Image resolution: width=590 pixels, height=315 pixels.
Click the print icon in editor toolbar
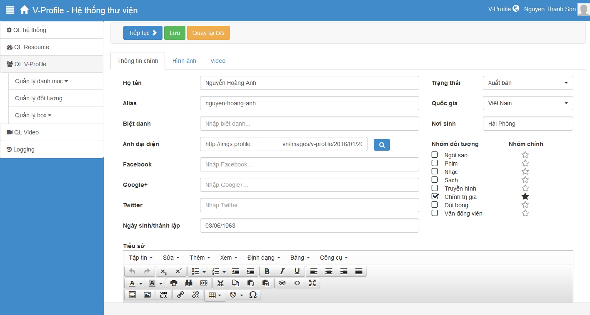click(174, 283)
